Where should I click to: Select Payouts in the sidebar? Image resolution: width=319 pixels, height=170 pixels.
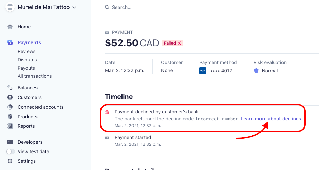click(26, 68)
